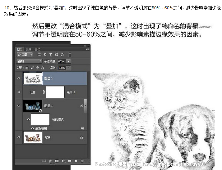Select the 图层 2 thumbnail
Screen dimensions: 222x170
33,78
